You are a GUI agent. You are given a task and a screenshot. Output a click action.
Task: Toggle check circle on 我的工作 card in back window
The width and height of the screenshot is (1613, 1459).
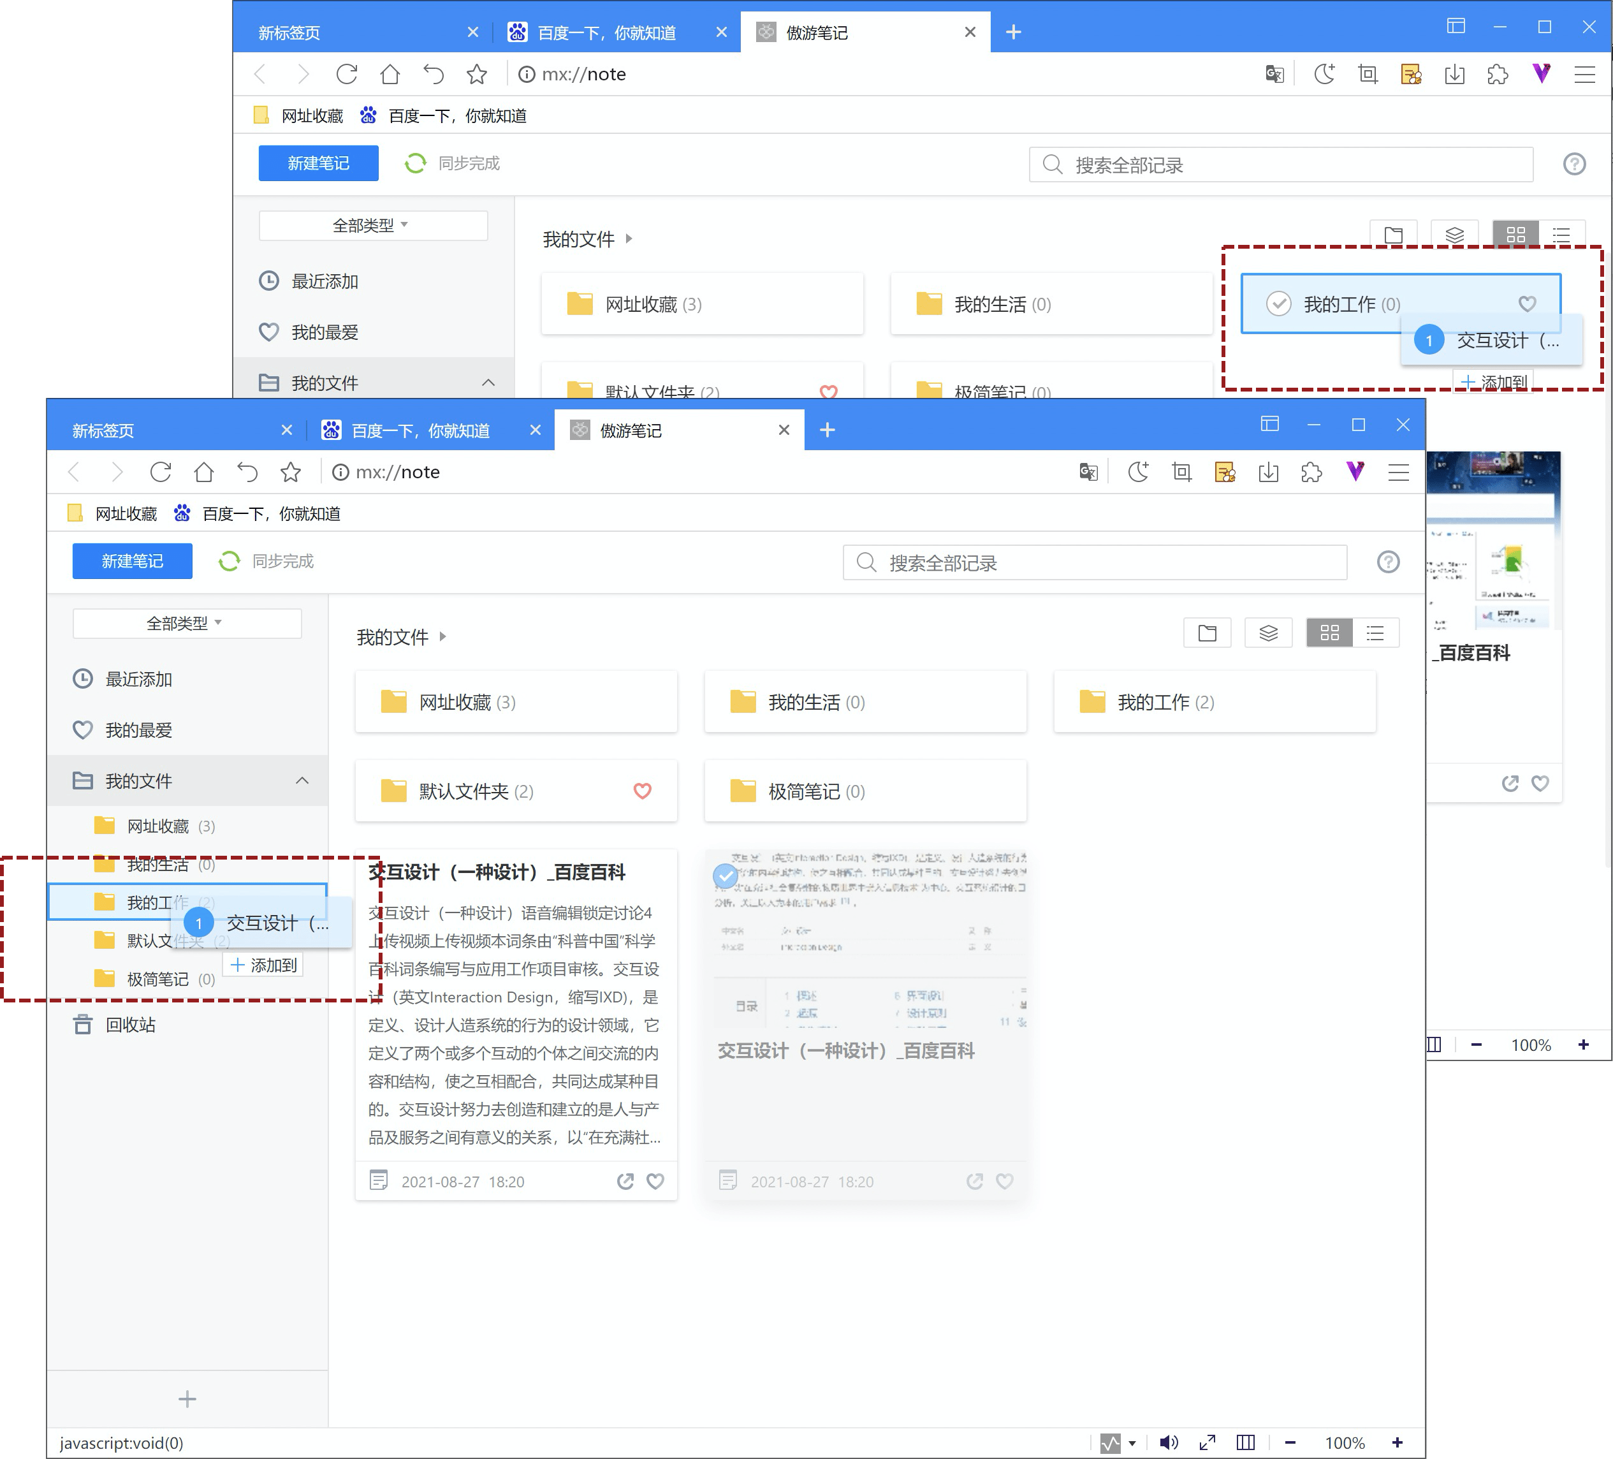[x=1278, y=304]
